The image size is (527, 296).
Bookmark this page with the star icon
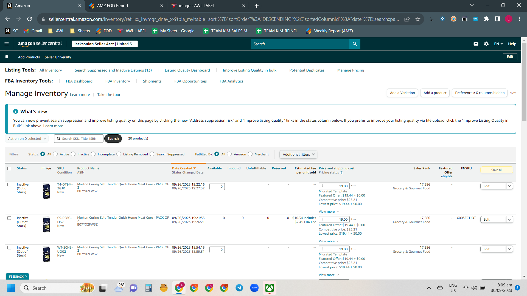418,19
